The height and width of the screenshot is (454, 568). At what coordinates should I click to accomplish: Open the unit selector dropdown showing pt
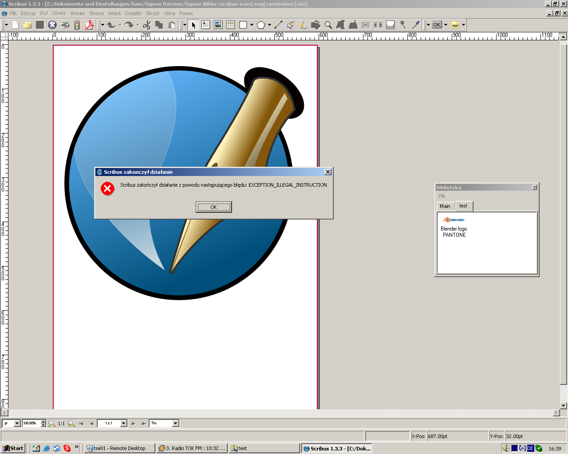(17, 423)
